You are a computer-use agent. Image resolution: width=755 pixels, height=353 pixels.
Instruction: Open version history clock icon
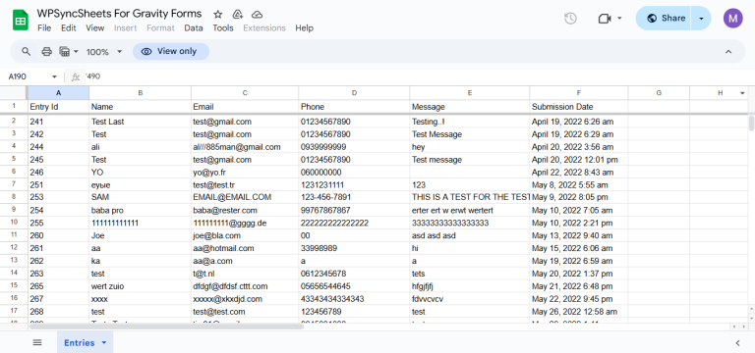click(x=570, y=19)
